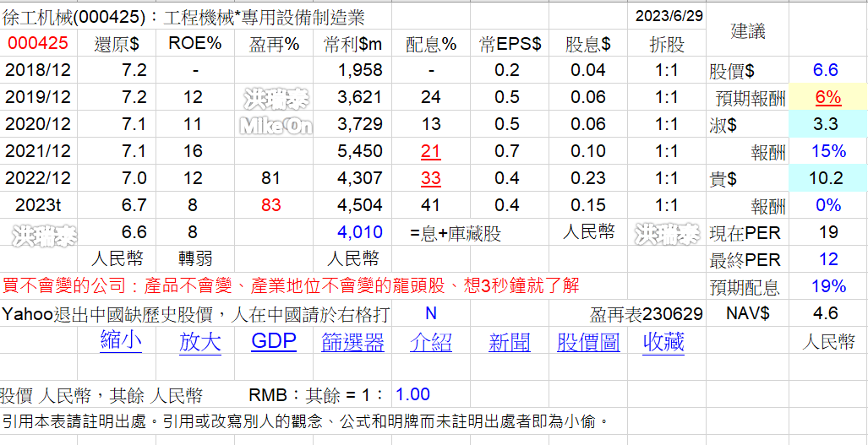The width and height of the screenshot is (868, 445).
Task: Click the ROE% column header
Action: click(195, 44)
